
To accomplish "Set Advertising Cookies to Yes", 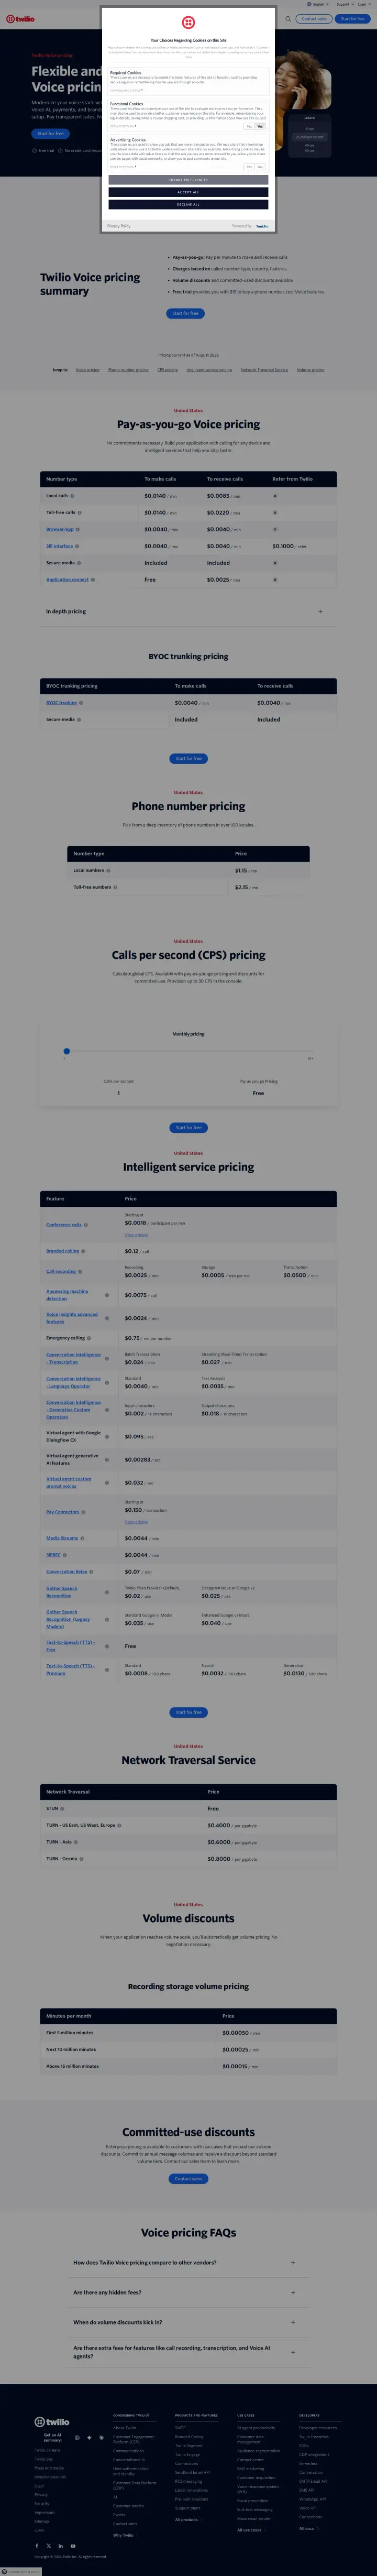I will 260,167.
